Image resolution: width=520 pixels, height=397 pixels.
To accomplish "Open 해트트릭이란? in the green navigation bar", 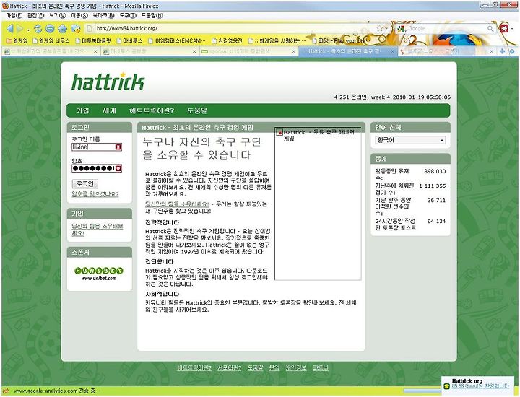I will (x=152, y=110).
